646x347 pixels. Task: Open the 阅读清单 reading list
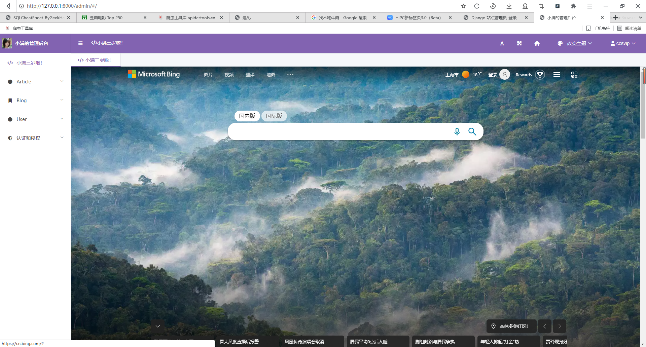click(x=629, y=28)
